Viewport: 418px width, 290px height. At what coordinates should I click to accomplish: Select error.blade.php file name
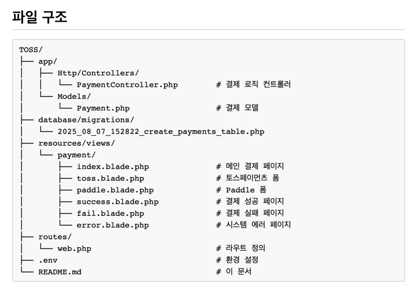[113, 225]
